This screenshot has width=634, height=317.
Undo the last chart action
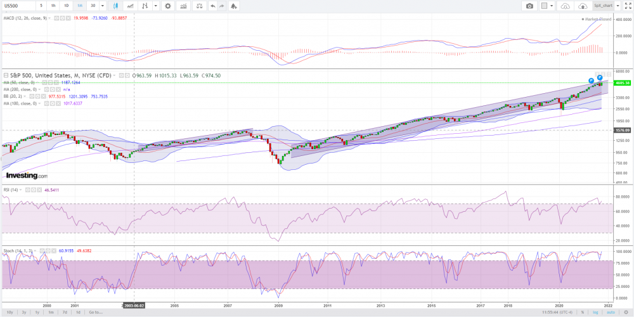tap(212, 6)
